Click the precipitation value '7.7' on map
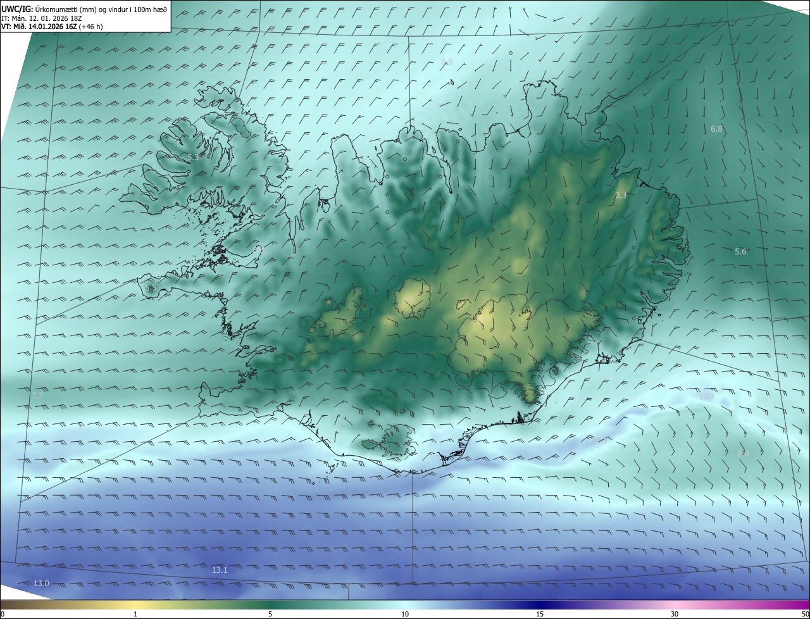810x619 pixels. pos(37,396)
